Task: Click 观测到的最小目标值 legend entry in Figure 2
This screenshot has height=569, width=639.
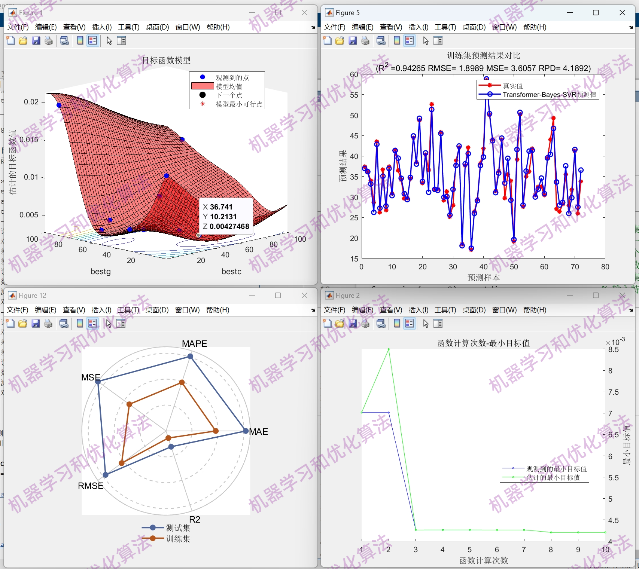Action: click(544, 469)
